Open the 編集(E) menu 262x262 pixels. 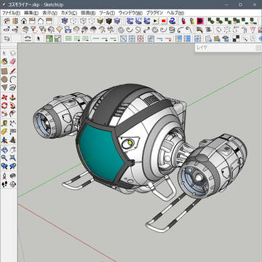tap(31, 13)
